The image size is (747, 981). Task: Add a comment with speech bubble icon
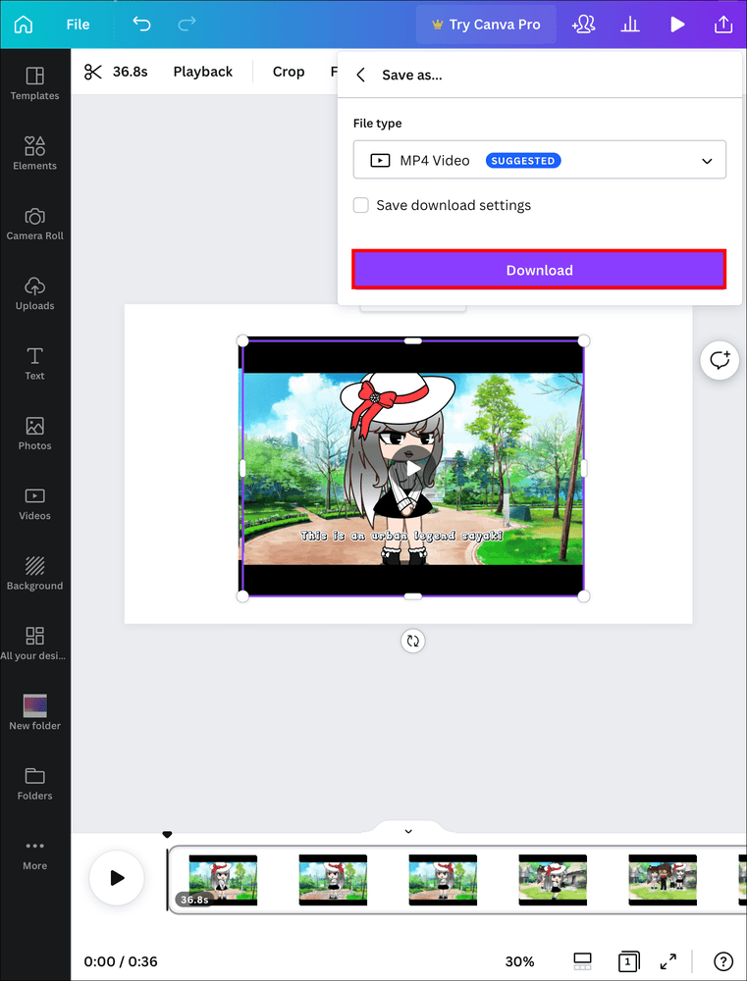click(720, 360)
